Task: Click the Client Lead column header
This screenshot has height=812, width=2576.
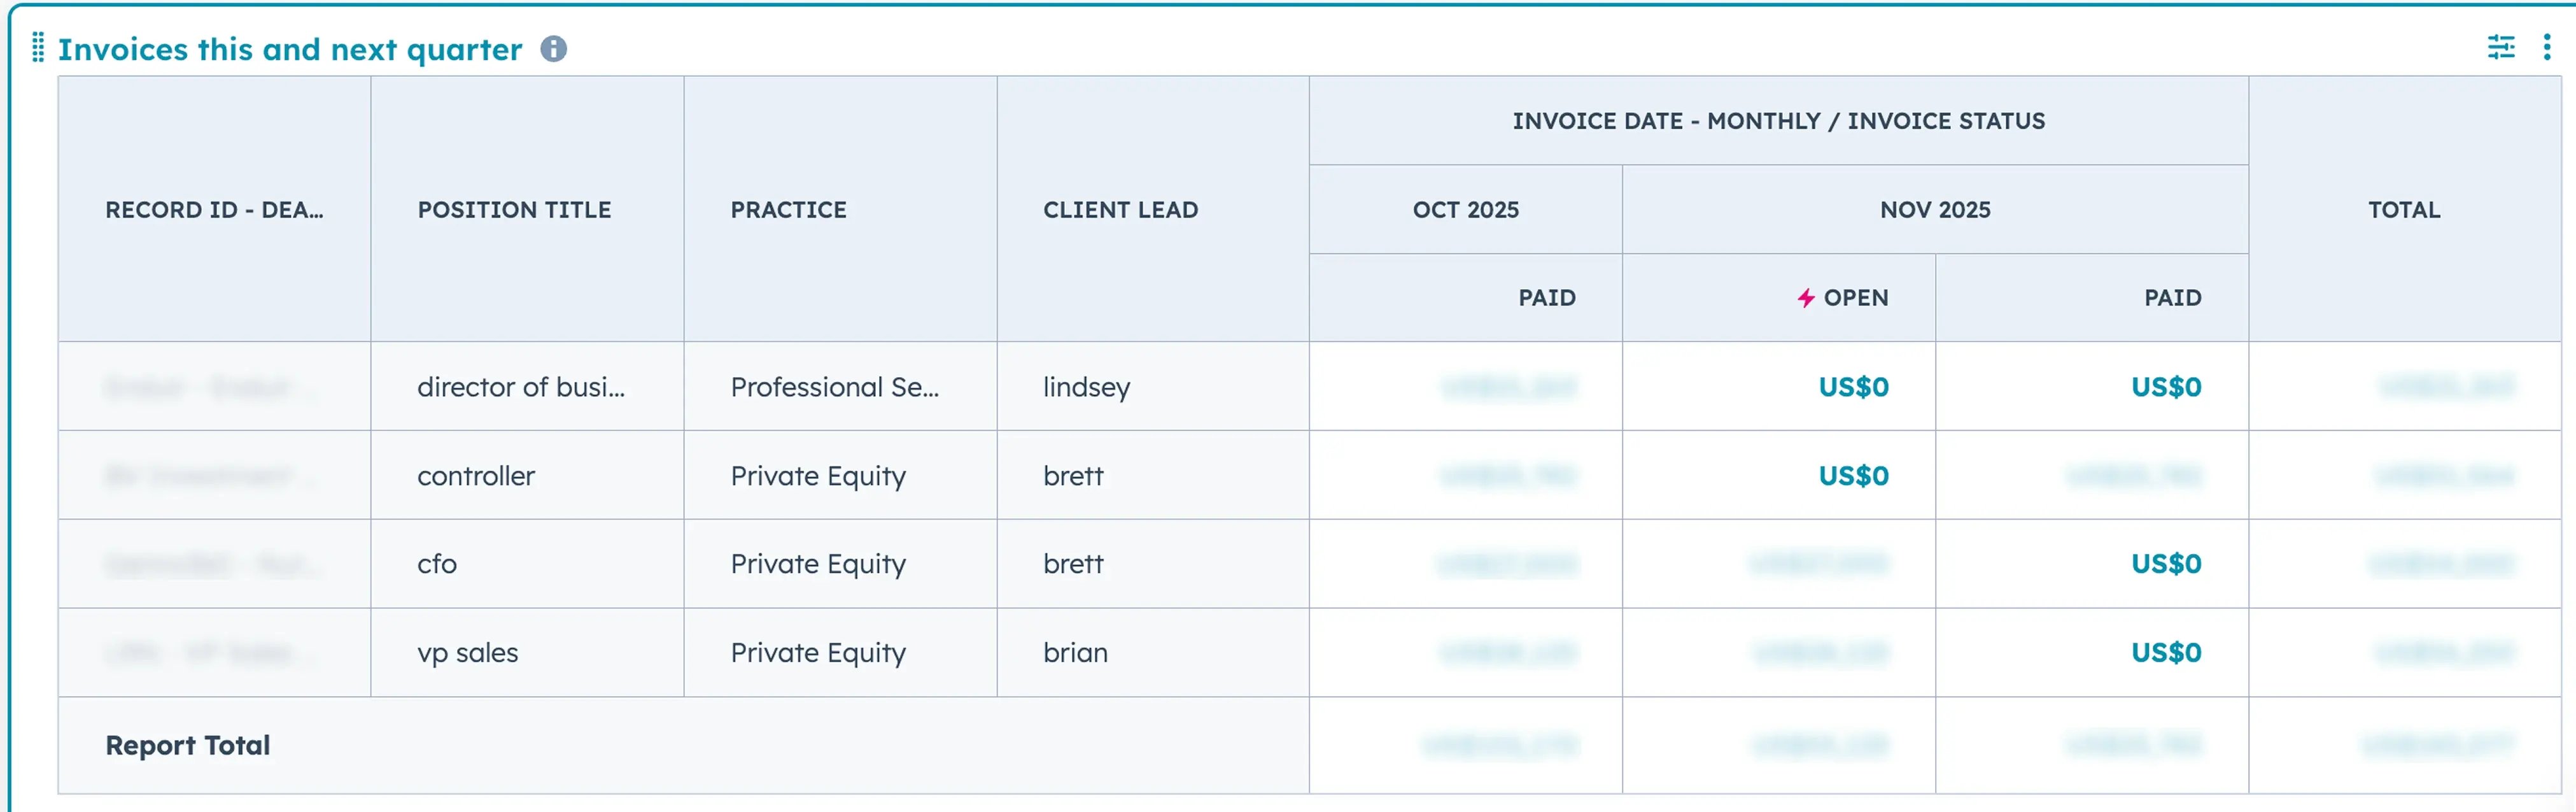Action: 1120,210
